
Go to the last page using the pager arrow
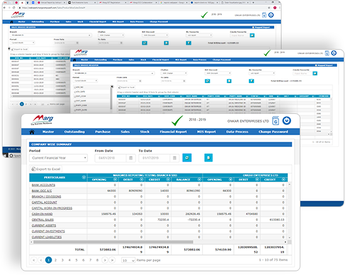[112, 261]
